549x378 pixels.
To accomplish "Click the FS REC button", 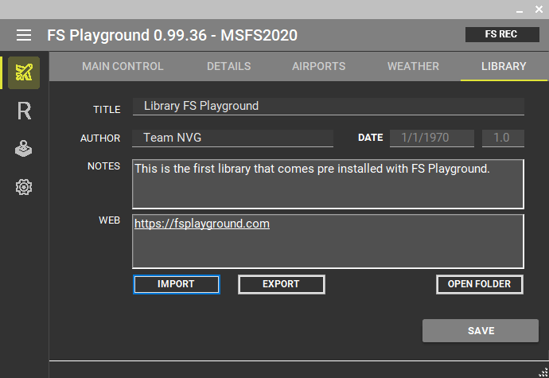I will click(502, 34).
